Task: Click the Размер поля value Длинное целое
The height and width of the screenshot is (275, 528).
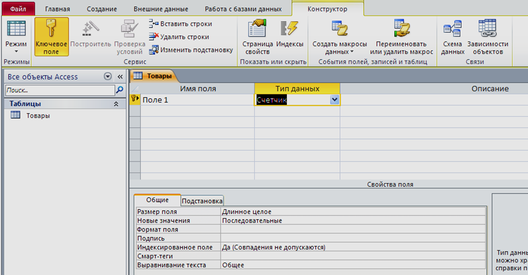Action: click(353, 212)
